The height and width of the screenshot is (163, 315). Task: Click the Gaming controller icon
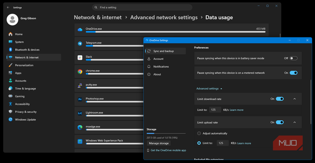click(x=10, y=96)
